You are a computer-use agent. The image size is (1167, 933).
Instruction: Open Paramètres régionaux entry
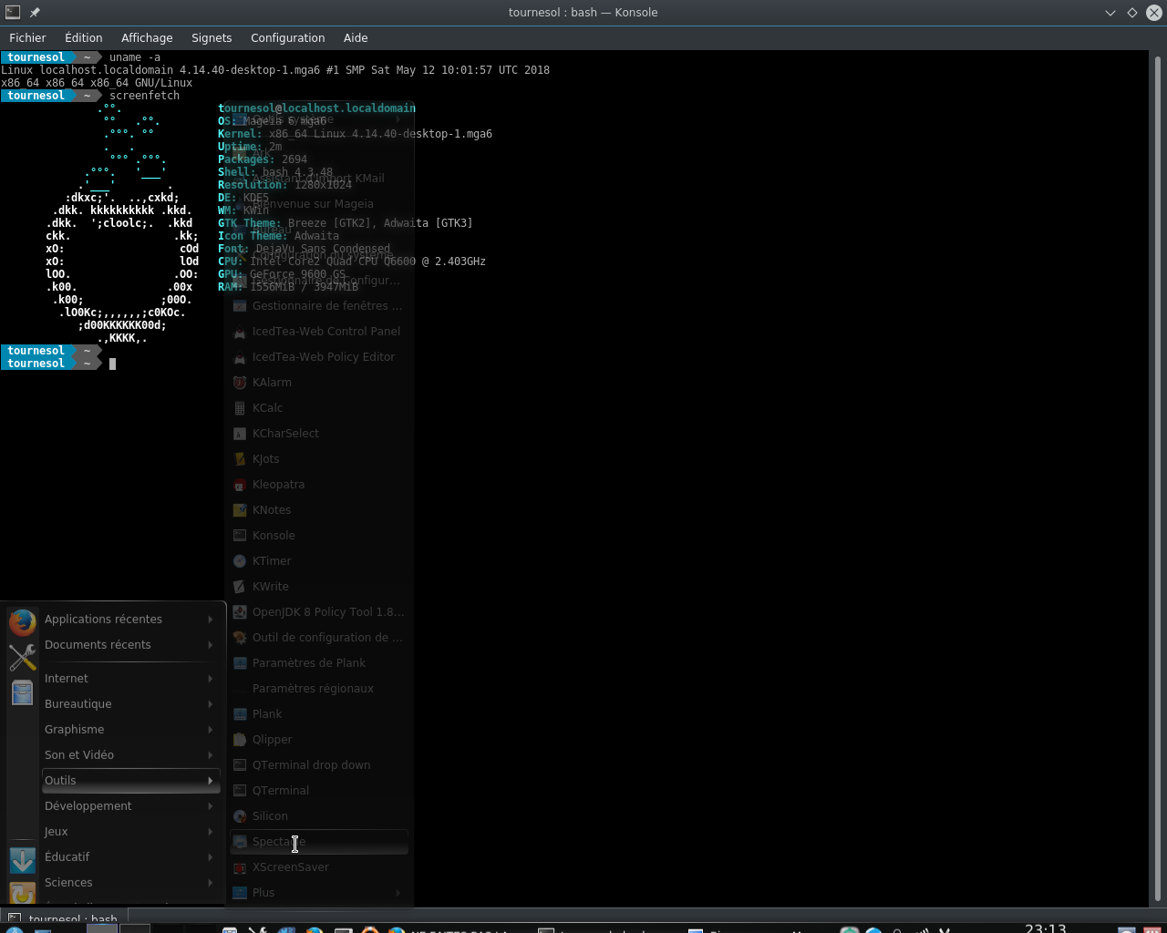coord(319,689)
